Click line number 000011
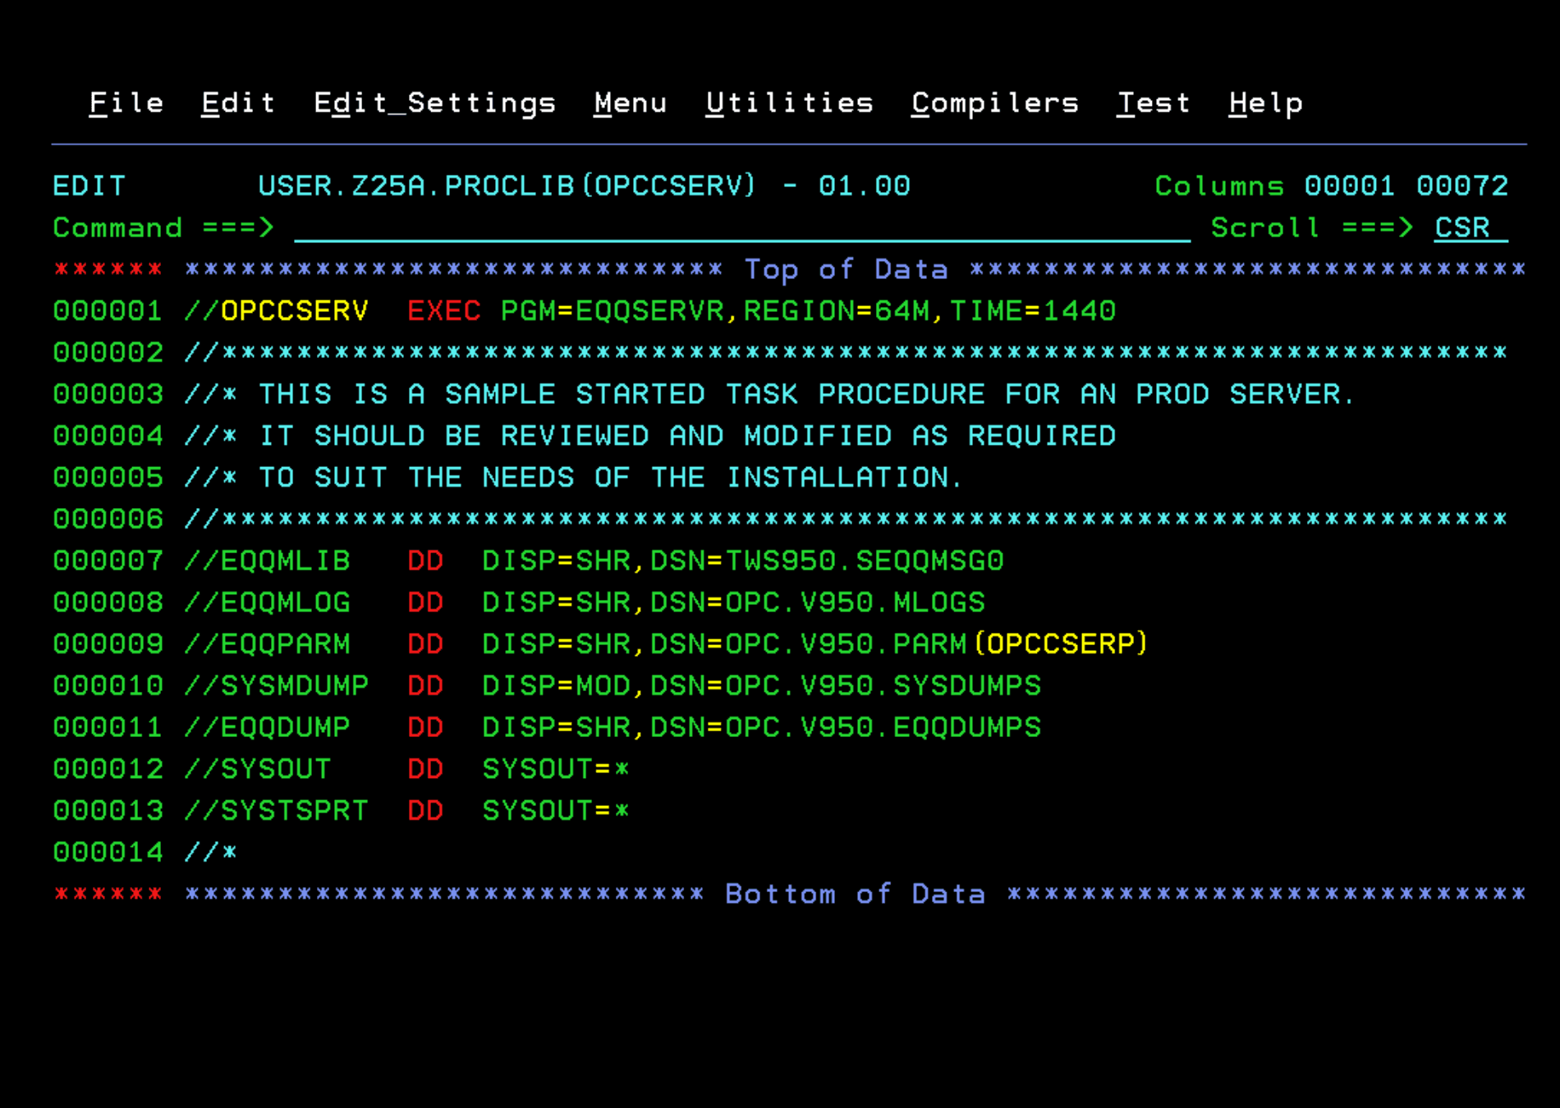Image resolution: width=1560 pixels, height=1108 pixels. coord(108,727)
